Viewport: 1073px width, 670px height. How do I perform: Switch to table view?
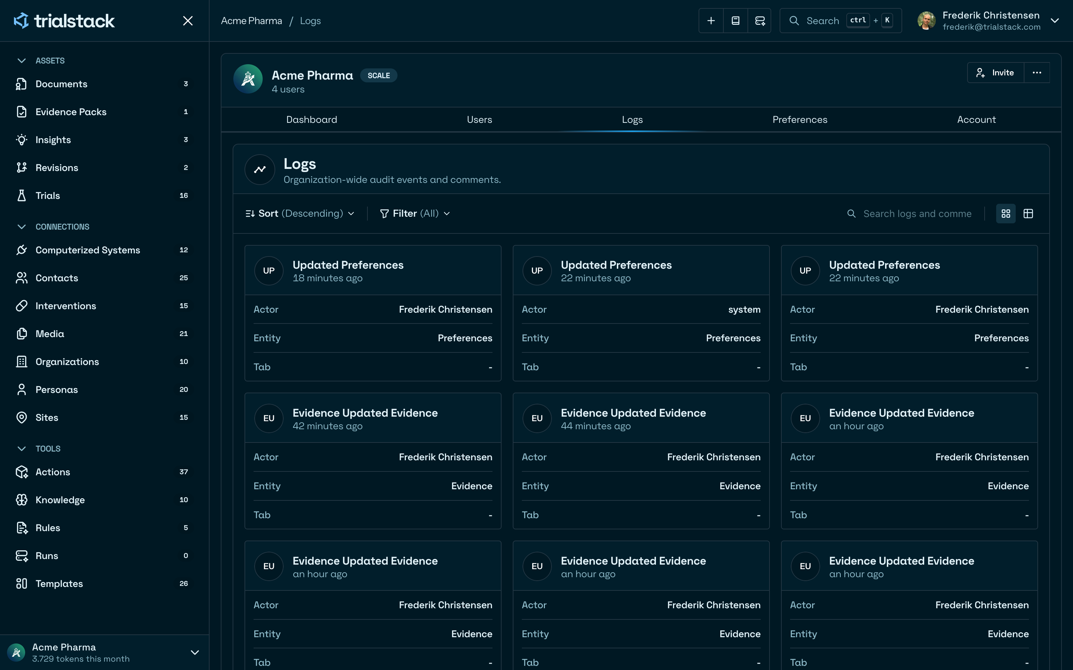(x=1028, y=214)
